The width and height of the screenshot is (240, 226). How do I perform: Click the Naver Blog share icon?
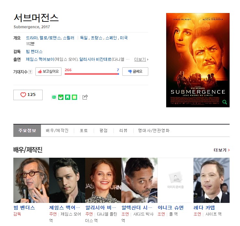point(54,97)
